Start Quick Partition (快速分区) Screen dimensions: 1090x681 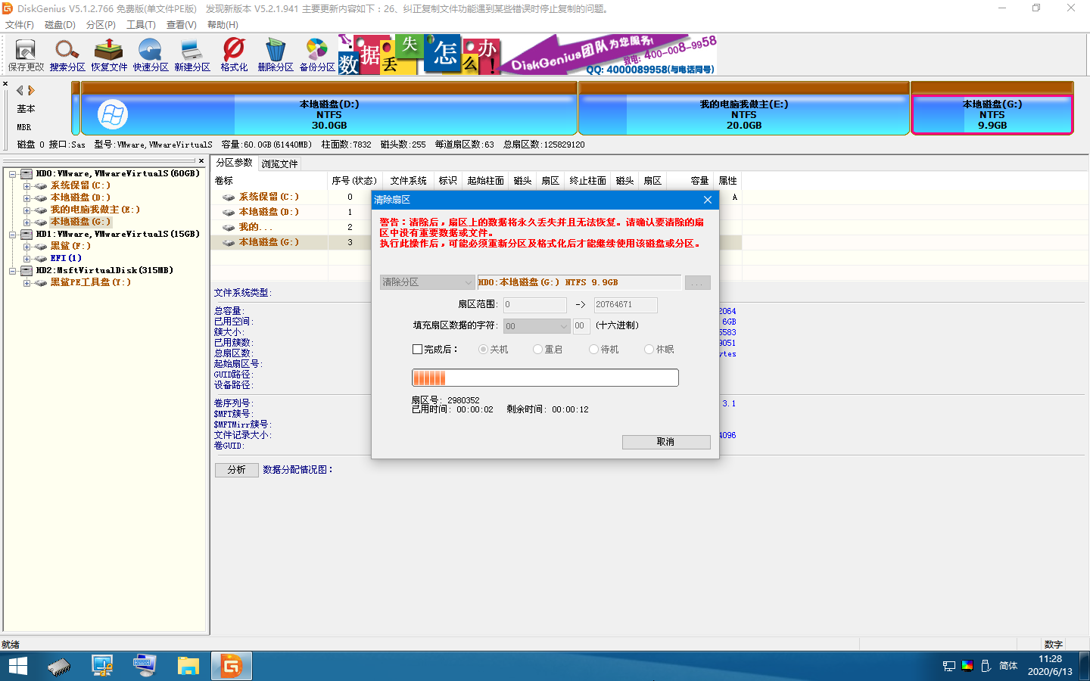151,55
